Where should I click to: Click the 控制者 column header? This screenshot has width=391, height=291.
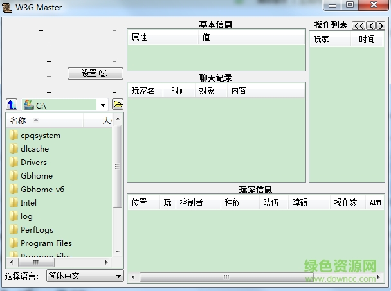(198, 202)
